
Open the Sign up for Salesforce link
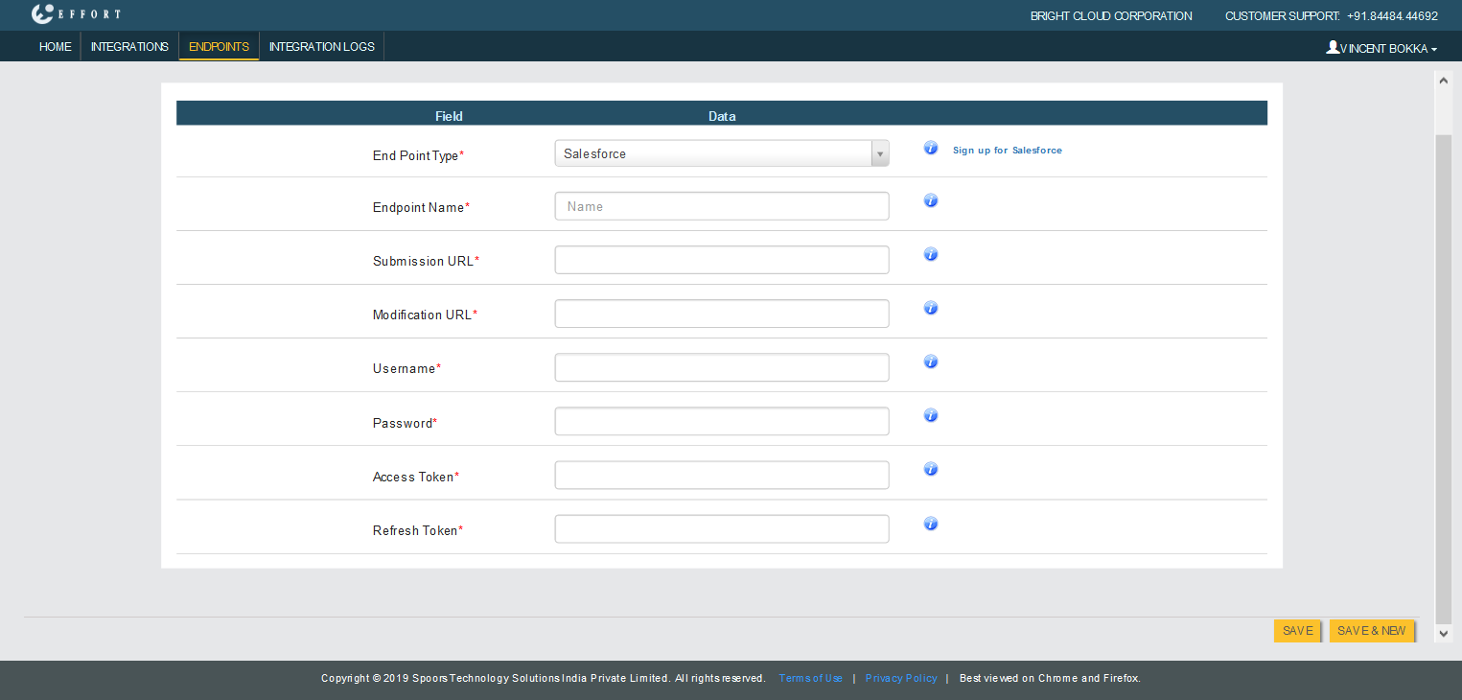(x=1007, y=151)
